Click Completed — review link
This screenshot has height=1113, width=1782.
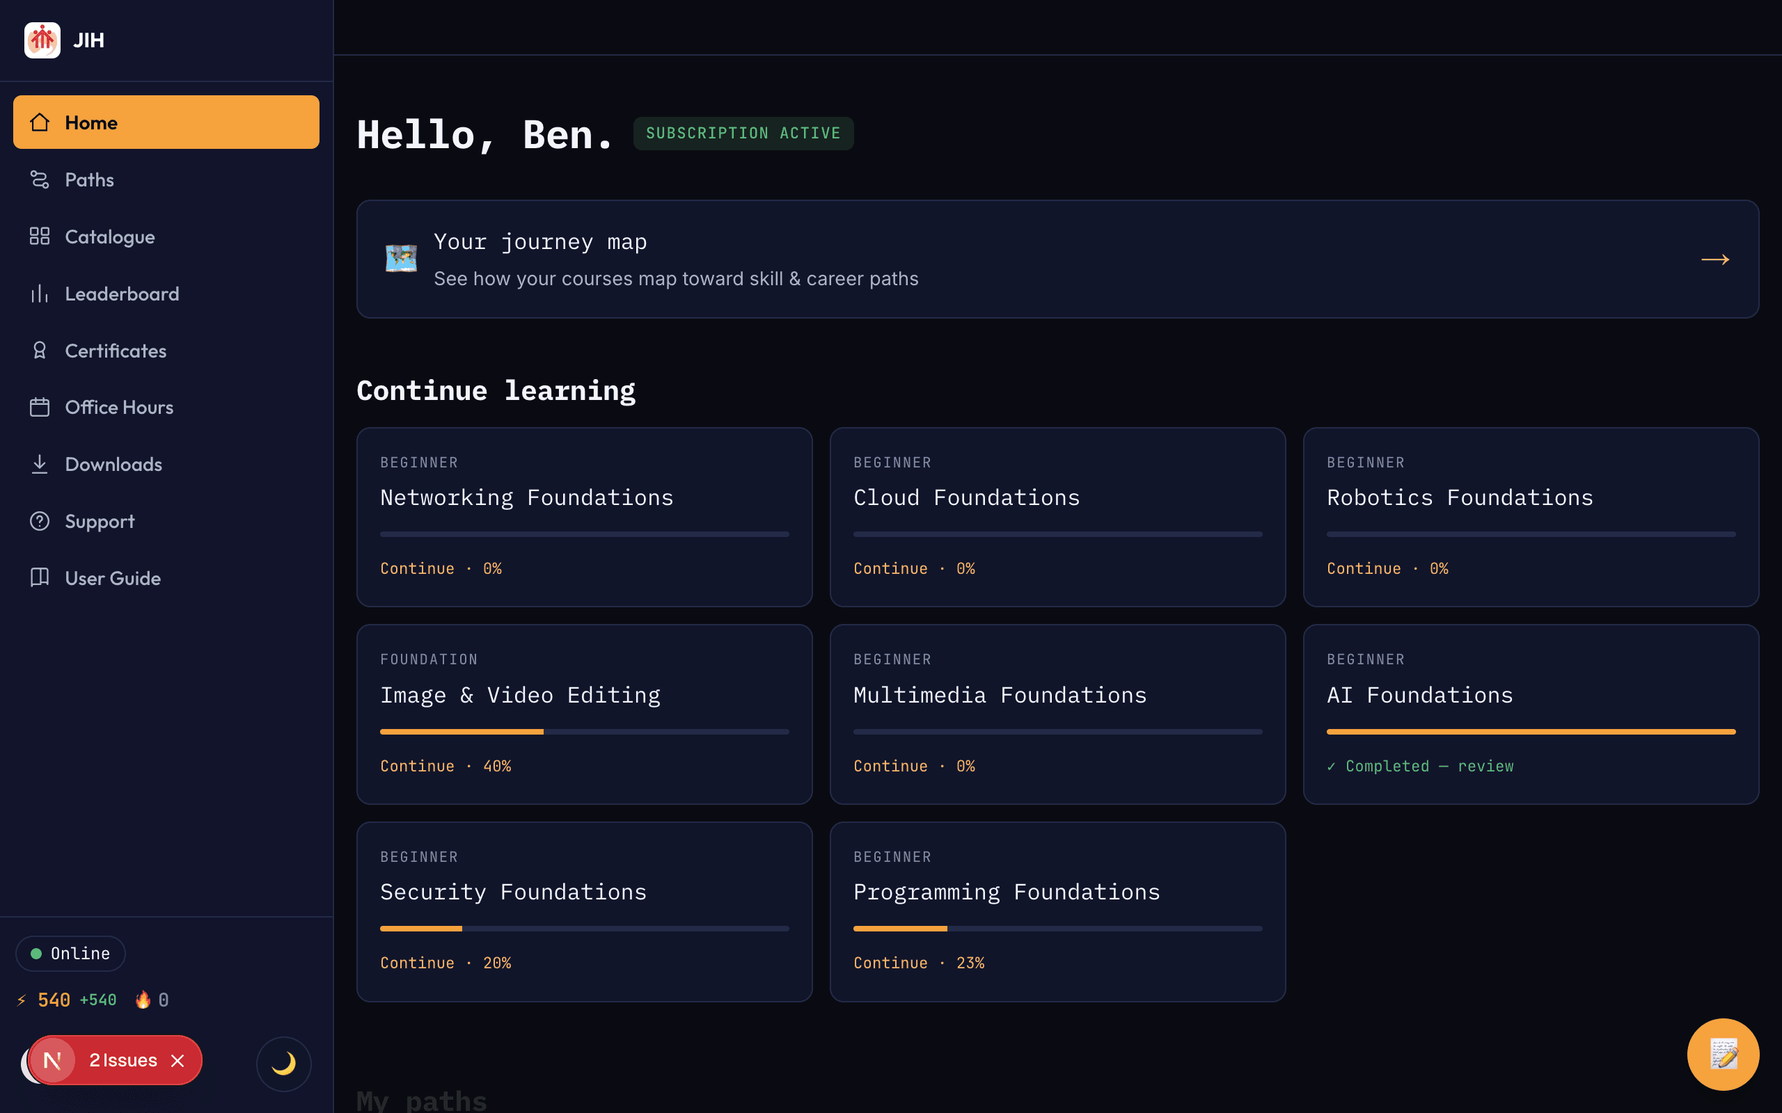(1421, 766)
